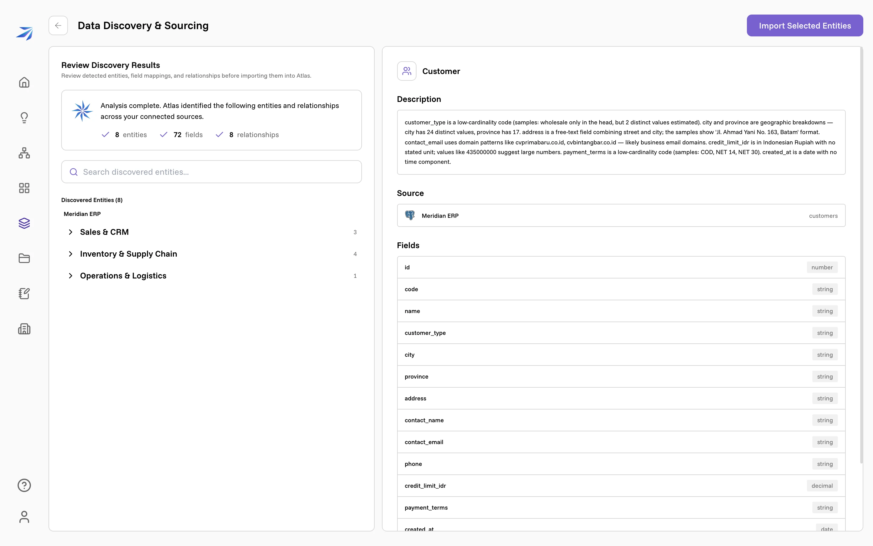Open the Home sidebar icon

pyautogui.click(x=24, y=82)
